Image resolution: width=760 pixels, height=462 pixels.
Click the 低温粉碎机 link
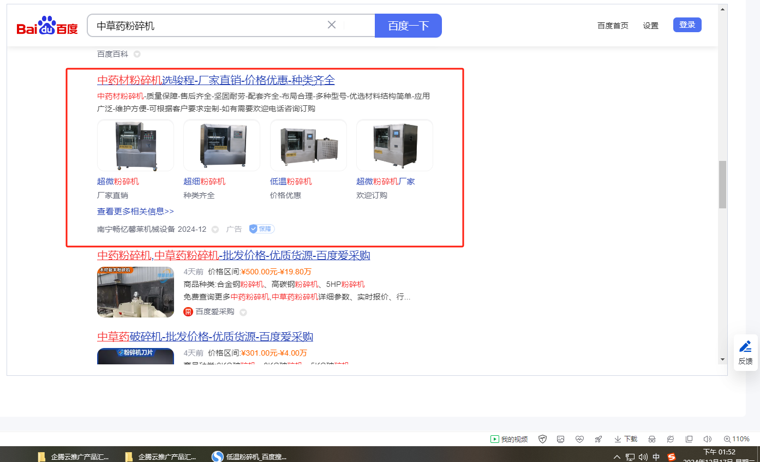click(291, 182)
